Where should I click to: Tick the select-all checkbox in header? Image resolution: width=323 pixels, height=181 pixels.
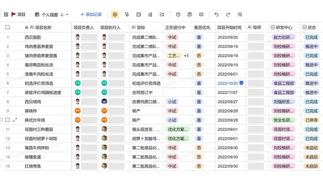click(x=7, y=27)
